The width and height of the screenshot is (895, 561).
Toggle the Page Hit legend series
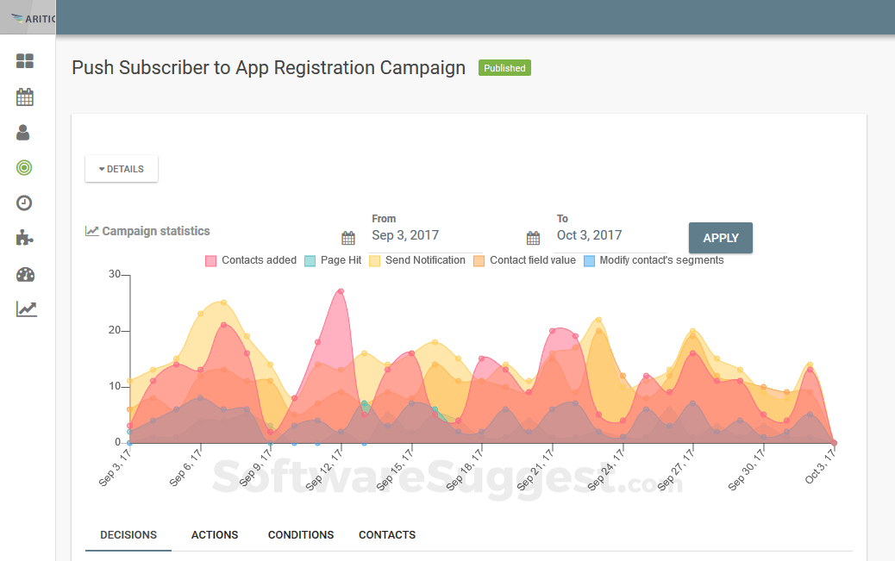(x=332, y=260)
